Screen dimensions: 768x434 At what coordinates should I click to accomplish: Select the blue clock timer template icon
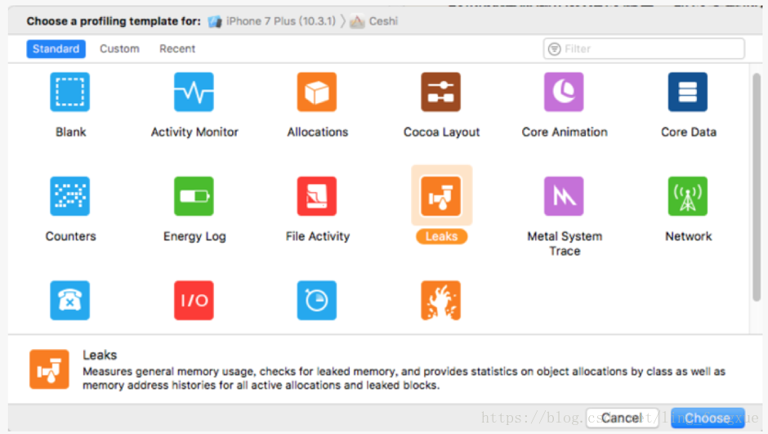pos(317,300)
